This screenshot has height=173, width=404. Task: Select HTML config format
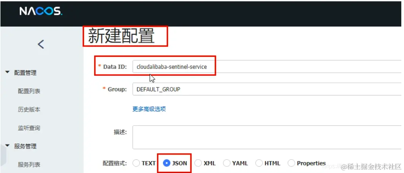[259, 163]
